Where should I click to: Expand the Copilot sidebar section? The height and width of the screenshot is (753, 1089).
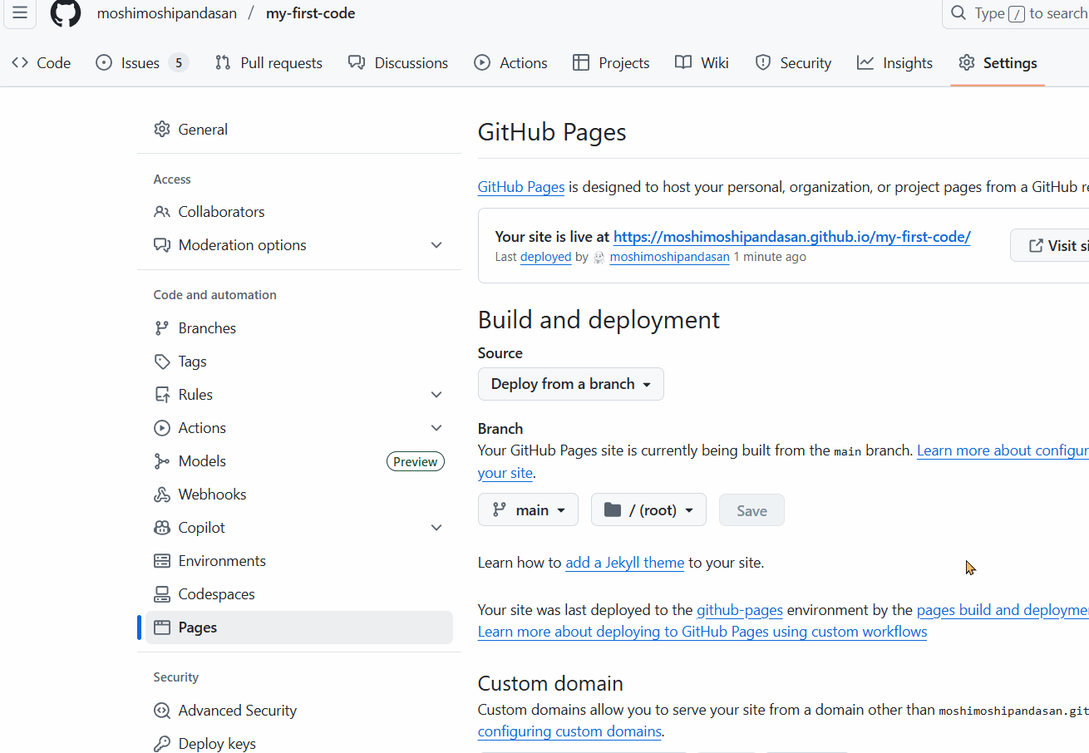point(436,528)
